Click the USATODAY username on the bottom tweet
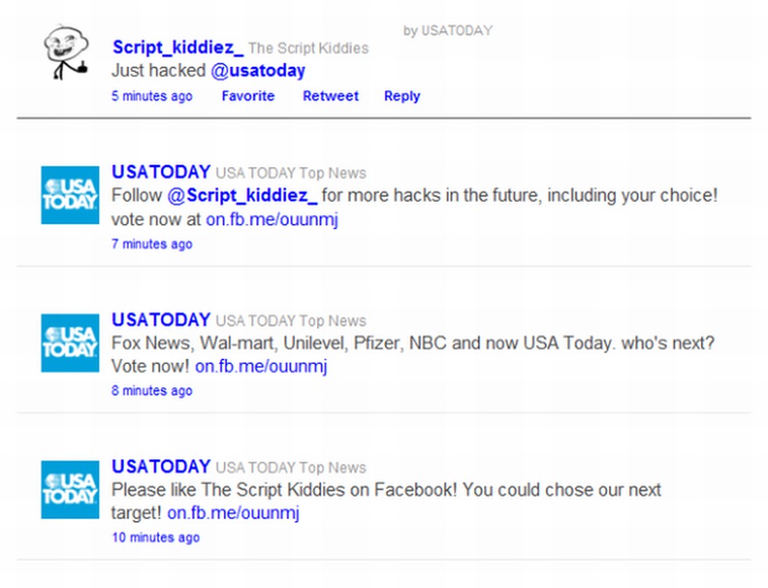 [161, 466]
